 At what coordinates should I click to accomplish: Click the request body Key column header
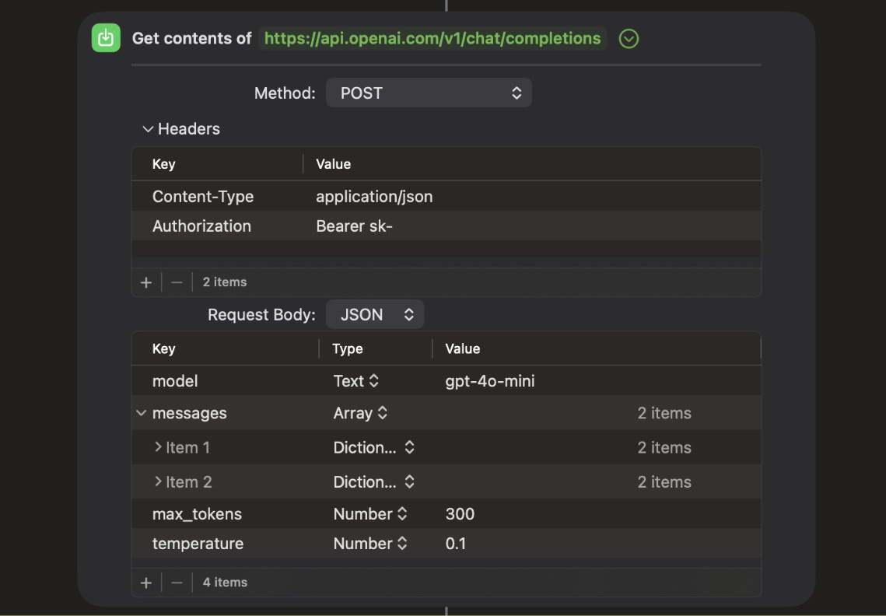164,348
